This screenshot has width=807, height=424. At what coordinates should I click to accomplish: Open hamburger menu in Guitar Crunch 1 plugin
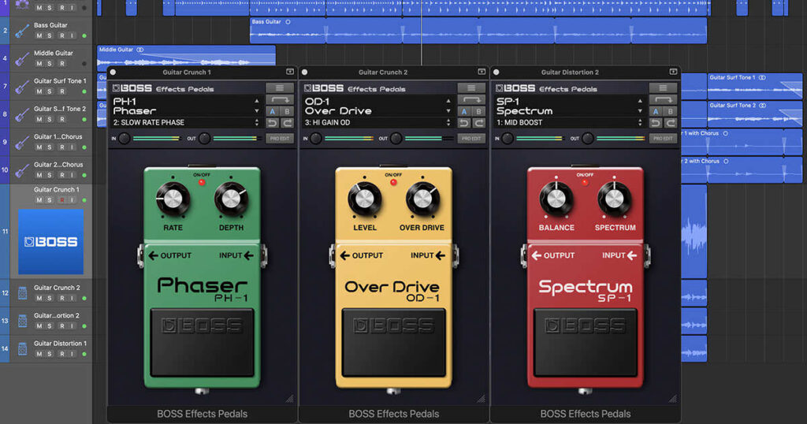280,88
